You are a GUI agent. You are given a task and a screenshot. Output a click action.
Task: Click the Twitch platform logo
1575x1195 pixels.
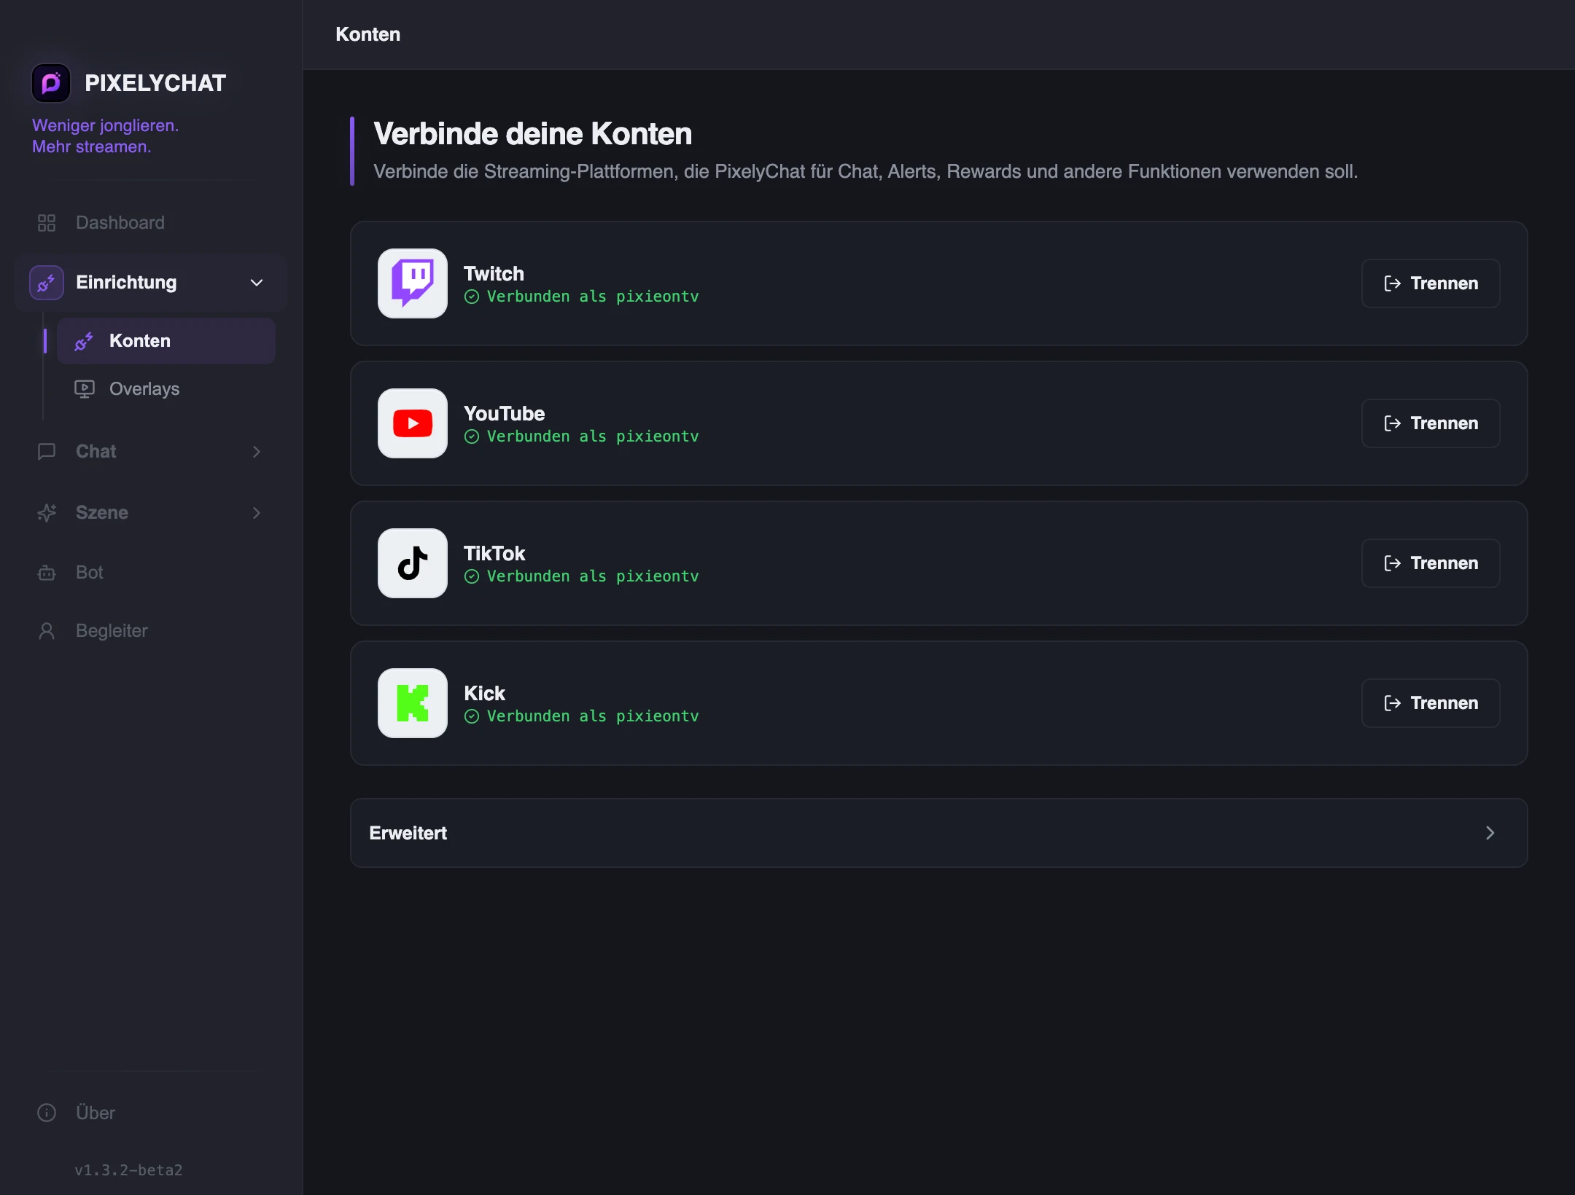coord(413,283)
